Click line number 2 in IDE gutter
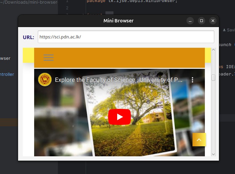This screenshot has height=174, width=235. (67, 8)
